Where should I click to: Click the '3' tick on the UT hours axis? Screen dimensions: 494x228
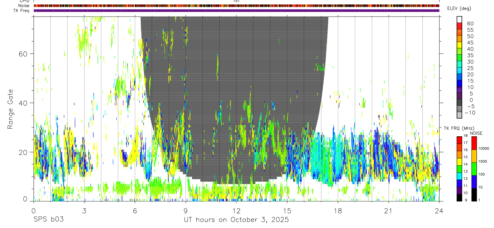coord(84,210)
